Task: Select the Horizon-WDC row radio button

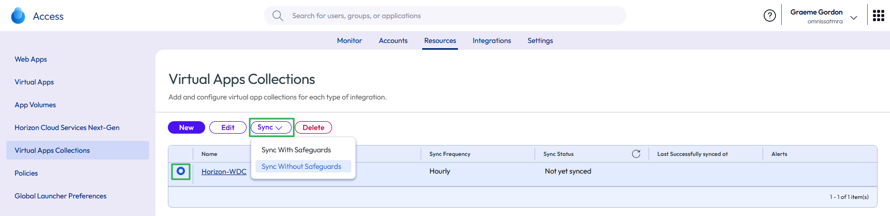Action: (181, 171)
